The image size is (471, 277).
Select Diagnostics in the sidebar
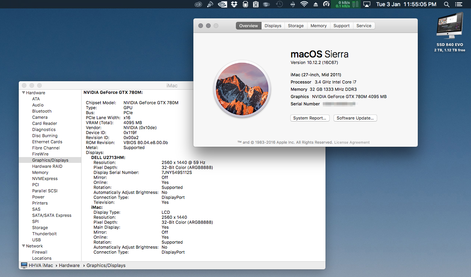coord(44,129)
